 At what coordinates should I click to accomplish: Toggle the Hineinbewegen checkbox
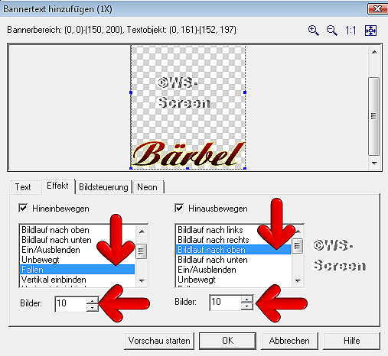click(23, 208)
